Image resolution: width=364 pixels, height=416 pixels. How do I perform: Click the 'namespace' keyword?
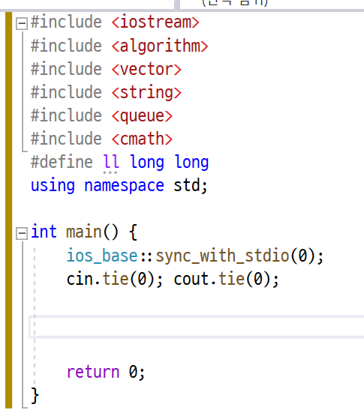(124, 186)
